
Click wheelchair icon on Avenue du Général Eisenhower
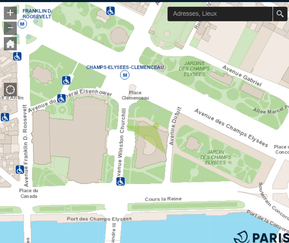pyautogui.click(x=61, y=99)
